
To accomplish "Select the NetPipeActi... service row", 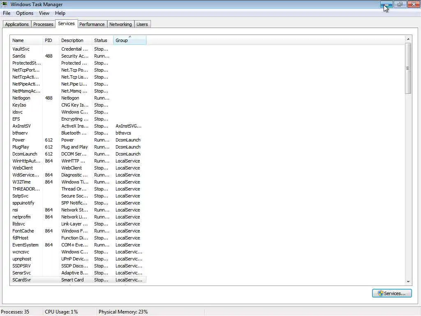I will tap(78, 84).
